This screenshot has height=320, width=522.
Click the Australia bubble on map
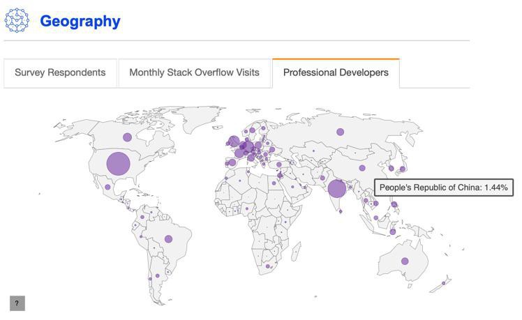pos(405,261)
